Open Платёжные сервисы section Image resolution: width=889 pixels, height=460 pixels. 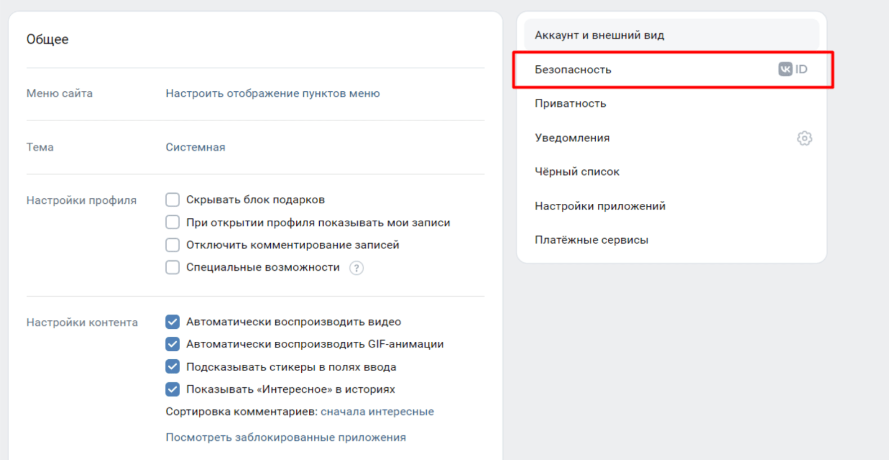pos(671,240)
